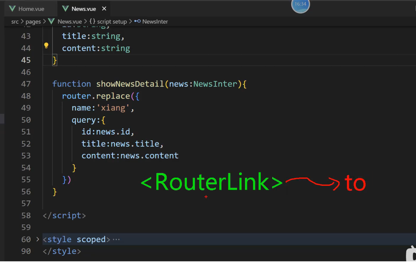
Task: Click the Vue icon in breadcrumb bar
Action: click(x=51, y=21)
